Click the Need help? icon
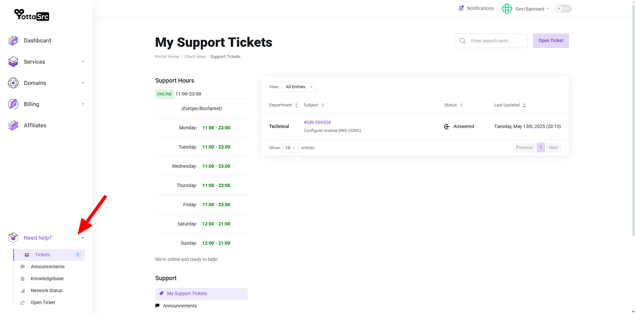636x314 pixels. (13, 238)
